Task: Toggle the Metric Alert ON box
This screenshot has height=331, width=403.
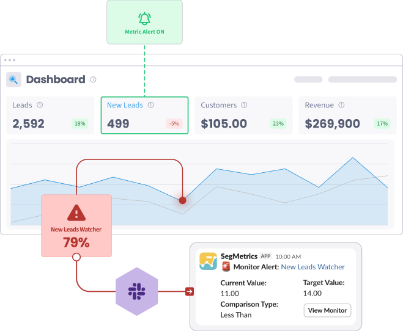Action: (x=144, y=23)
